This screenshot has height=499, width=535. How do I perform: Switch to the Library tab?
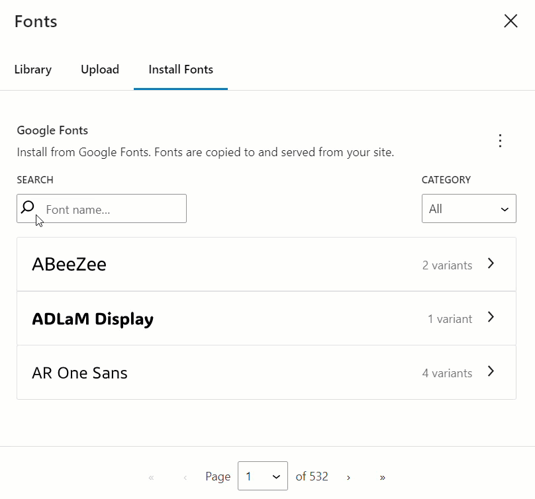32,69
